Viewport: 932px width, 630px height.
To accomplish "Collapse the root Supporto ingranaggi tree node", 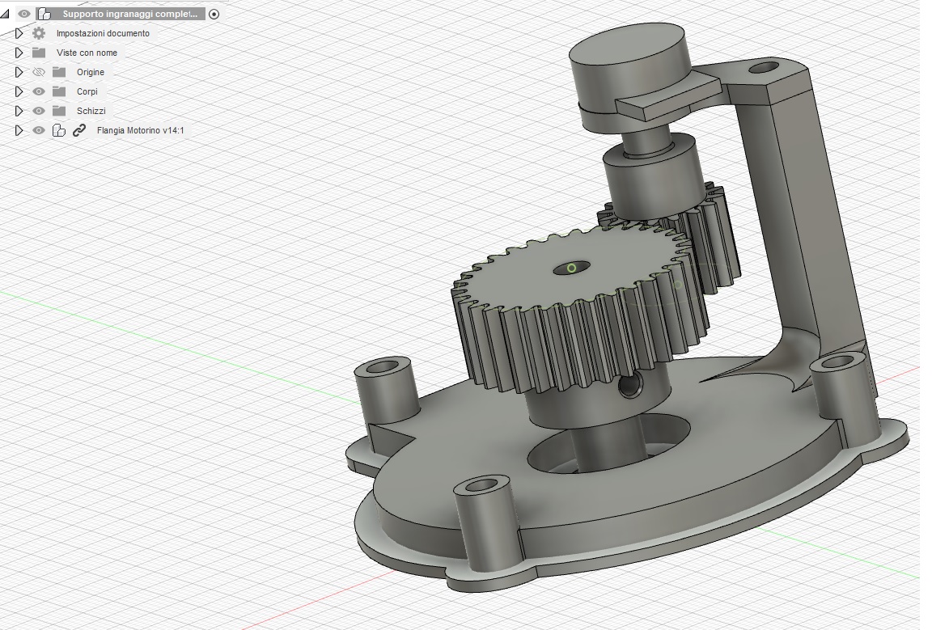I will pos(5,14).
